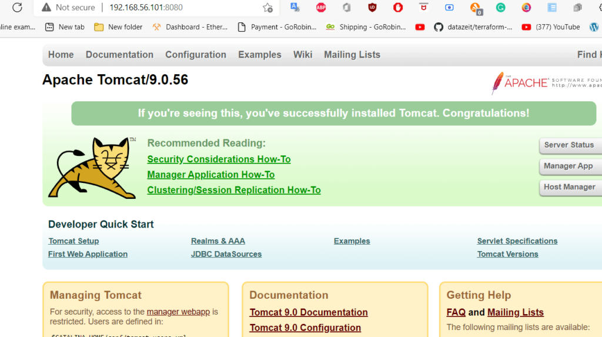This screenshot has width=602, height=337.
Task: Click the Not secure warning icon
Action: [46, 7]
